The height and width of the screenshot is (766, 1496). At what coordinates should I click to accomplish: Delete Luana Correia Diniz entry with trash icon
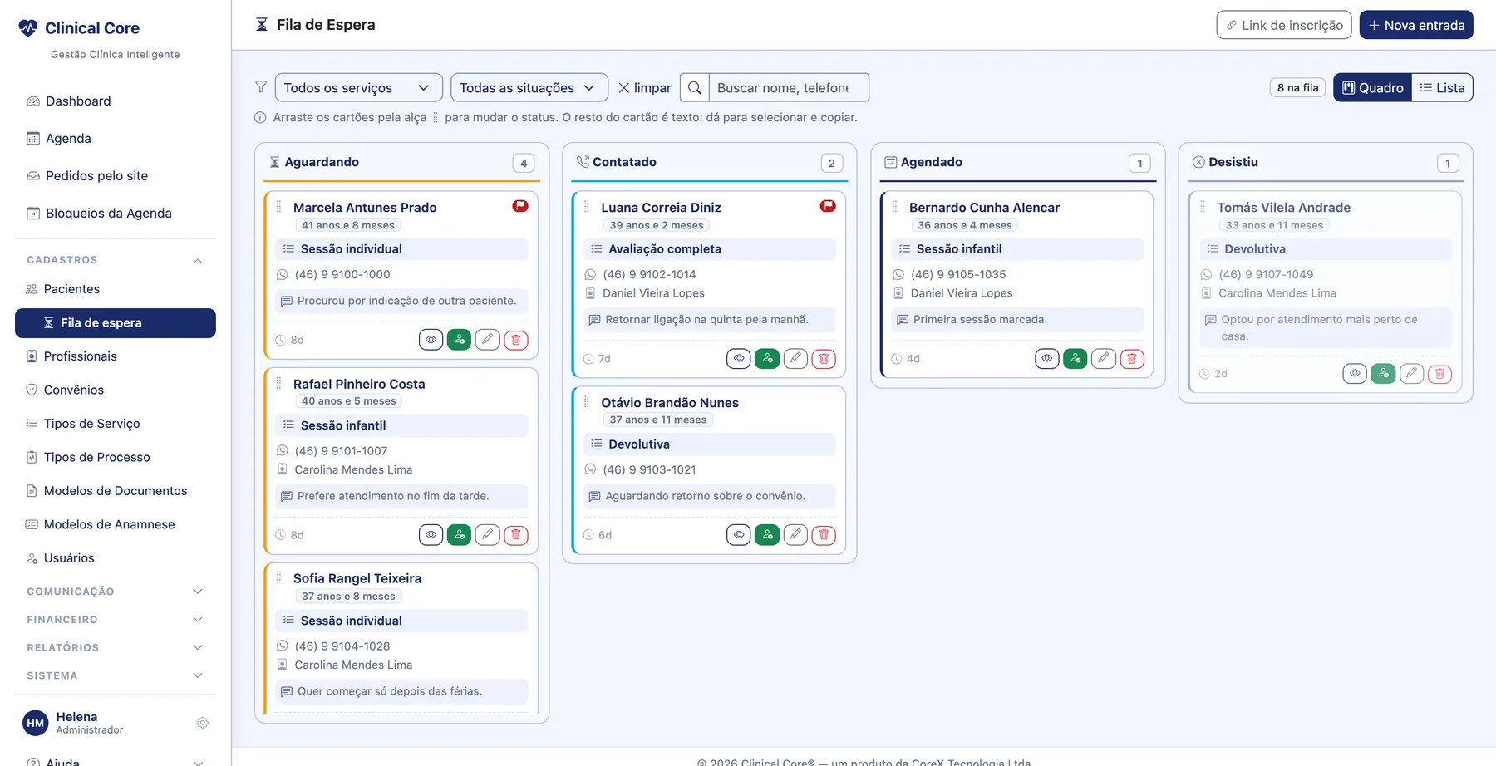[824, 359]
